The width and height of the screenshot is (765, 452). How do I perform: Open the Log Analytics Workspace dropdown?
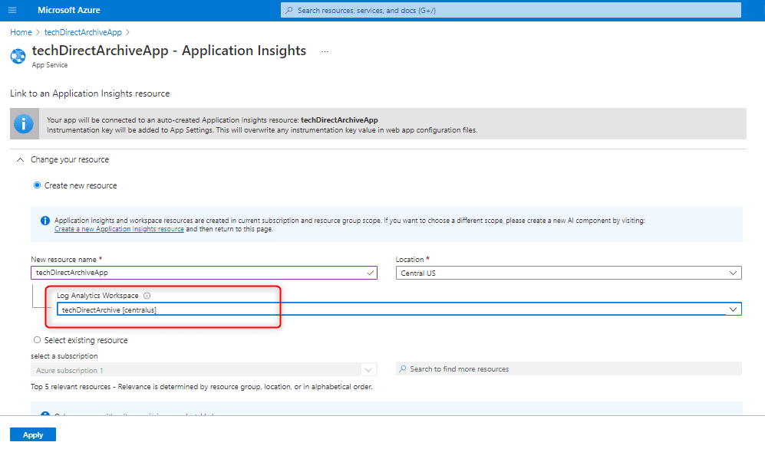(x=399, y=310)
